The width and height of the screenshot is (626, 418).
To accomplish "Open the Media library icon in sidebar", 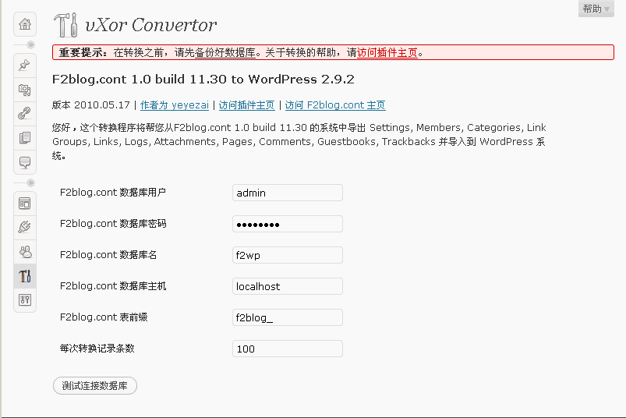I will [25, 90].
